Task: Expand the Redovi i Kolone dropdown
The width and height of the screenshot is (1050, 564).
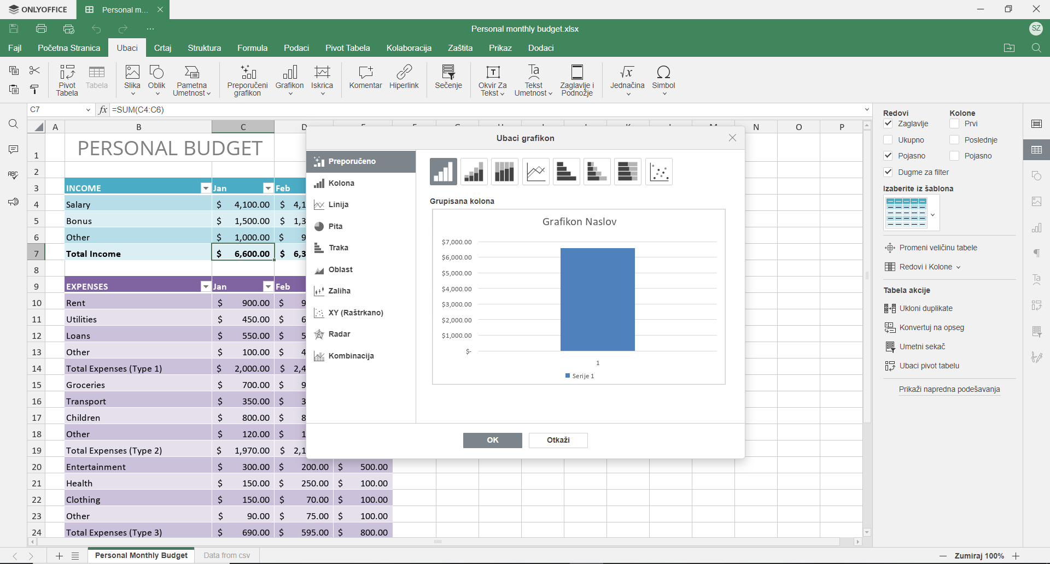Action: coord(958,267)
